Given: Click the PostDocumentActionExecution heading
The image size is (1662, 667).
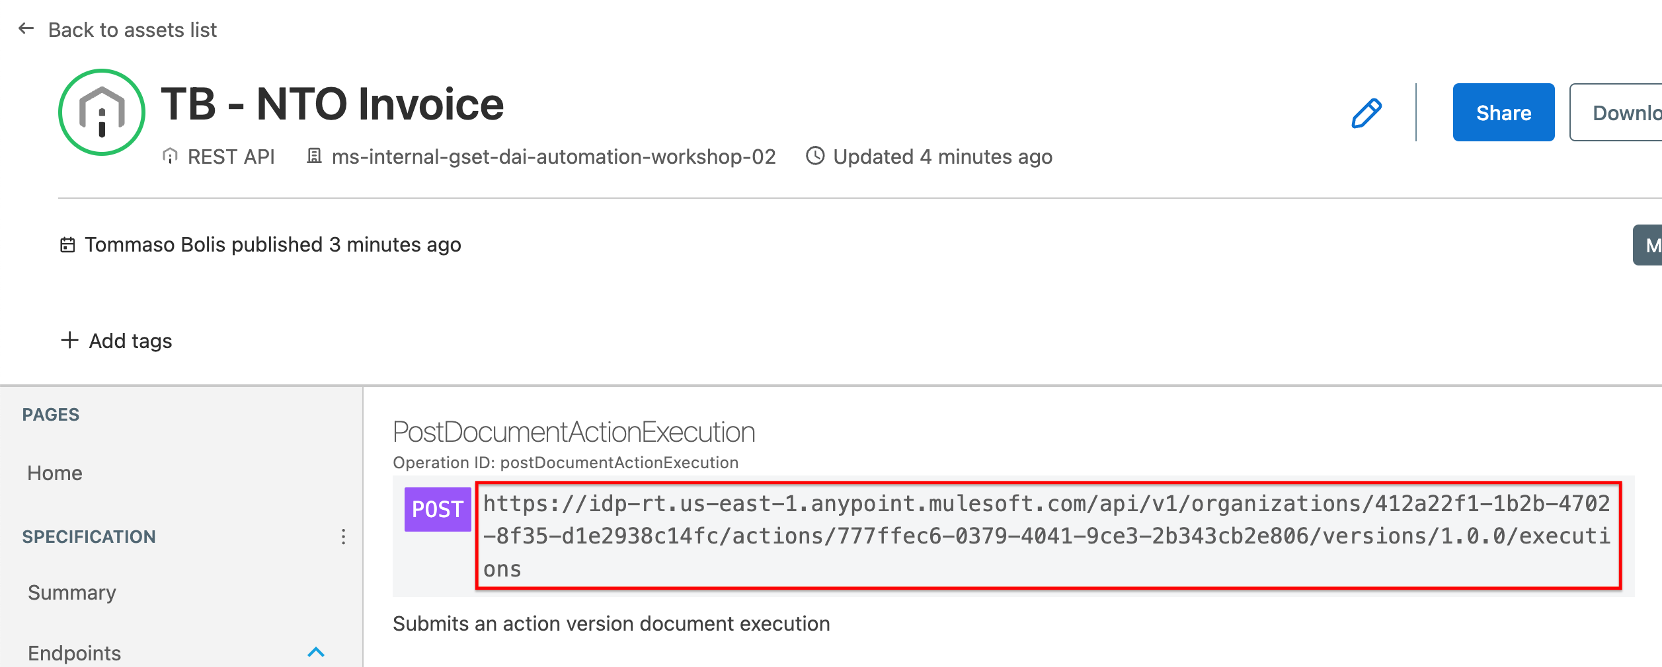Looking at the screenshot, I should pos(574,433).
